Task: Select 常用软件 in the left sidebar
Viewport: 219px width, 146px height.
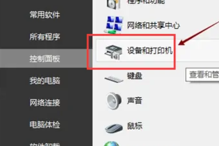Action: tap(45, 15)
